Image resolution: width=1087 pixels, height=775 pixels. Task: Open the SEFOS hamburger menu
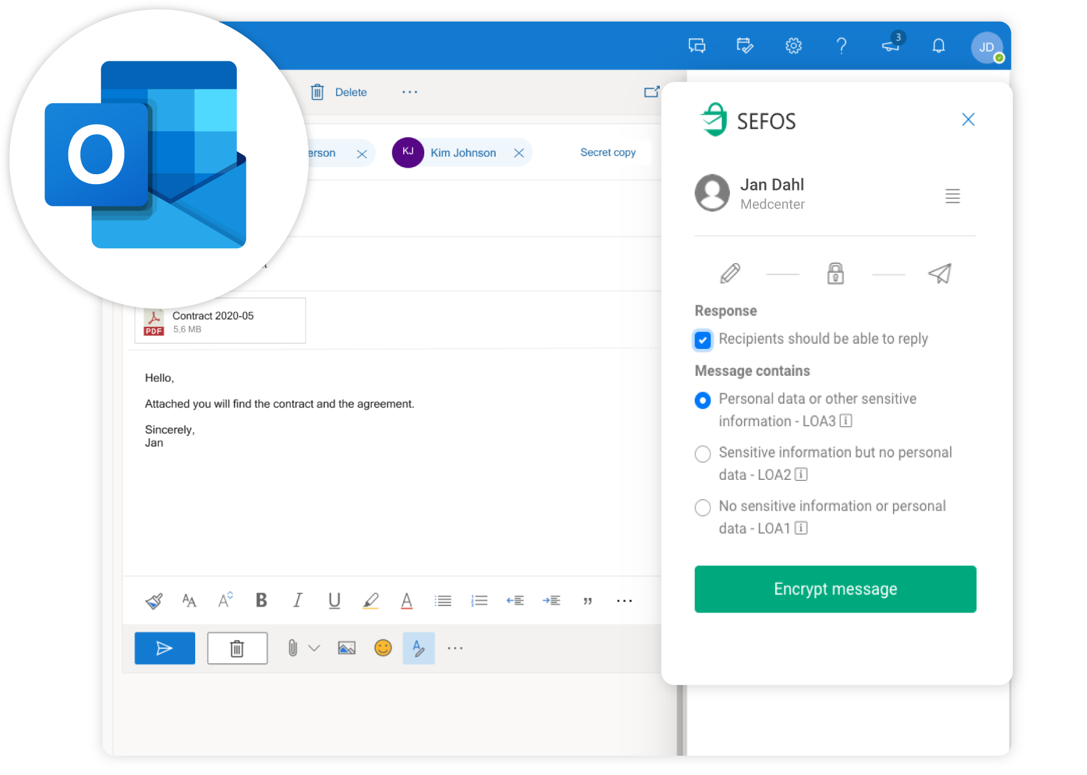tap(953, 196)
